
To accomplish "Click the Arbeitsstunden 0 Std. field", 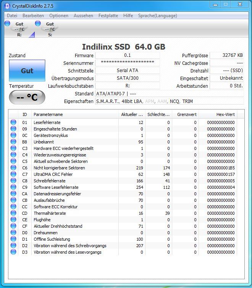I will pos(227,86).
